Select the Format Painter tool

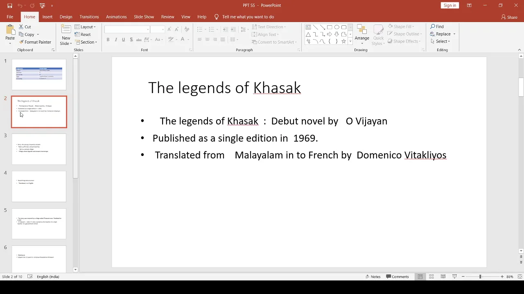[35, 42]
